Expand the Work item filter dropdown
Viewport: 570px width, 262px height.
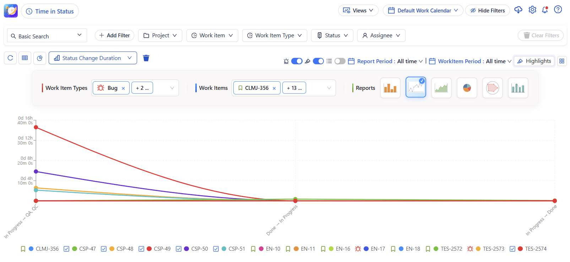(212, 36)
